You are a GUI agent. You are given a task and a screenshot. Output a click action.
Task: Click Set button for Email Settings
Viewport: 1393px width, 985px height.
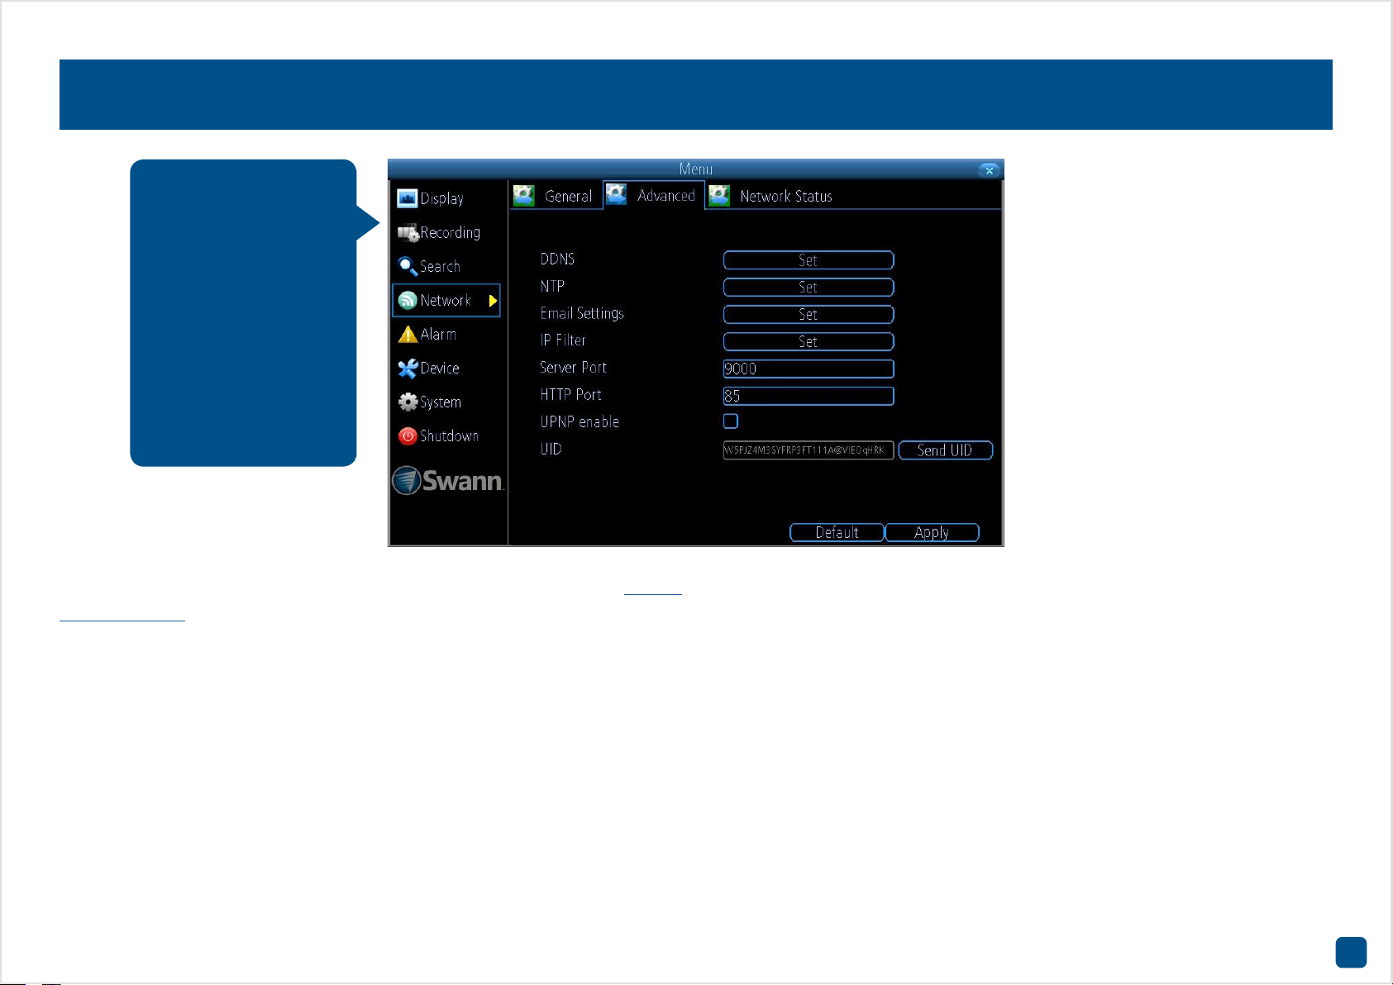pyautogui.click(x=809, y=315)
